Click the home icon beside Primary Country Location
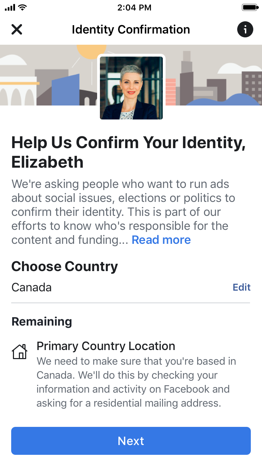 [x=20, y=351]
